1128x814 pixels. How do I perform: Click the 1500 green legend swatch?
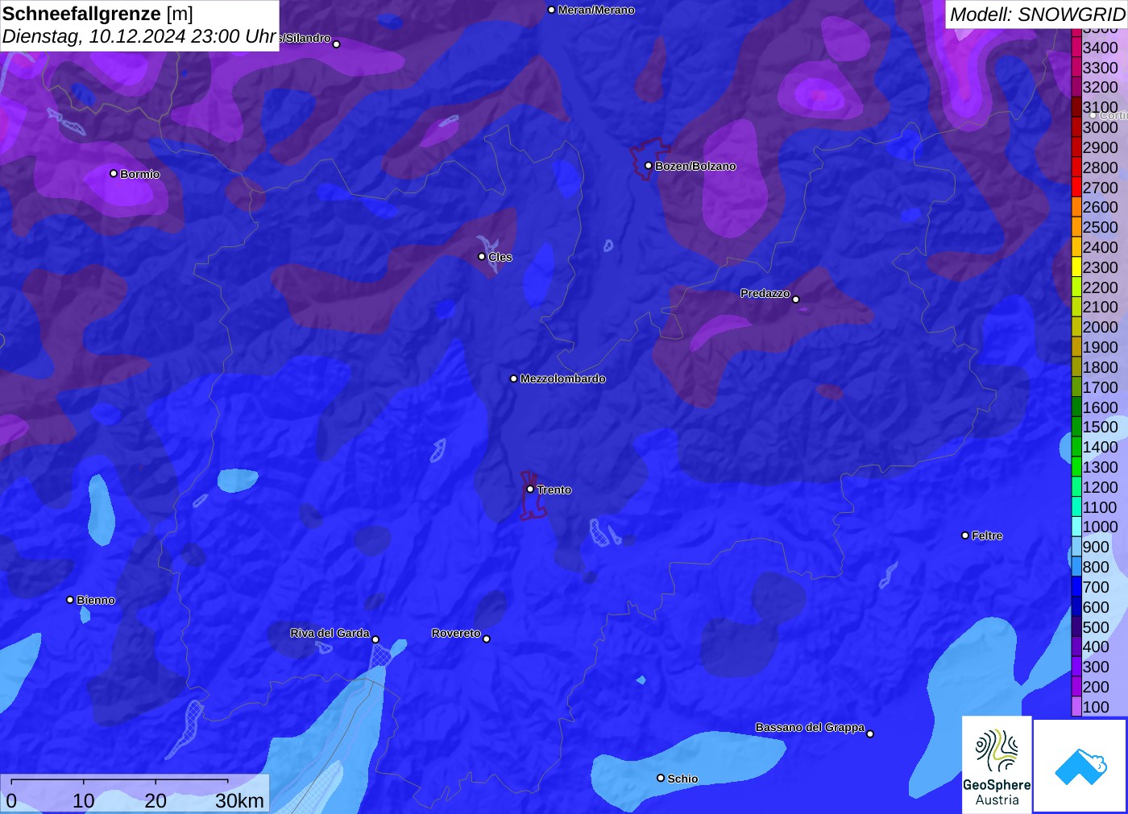click(x=1076, y=427)
